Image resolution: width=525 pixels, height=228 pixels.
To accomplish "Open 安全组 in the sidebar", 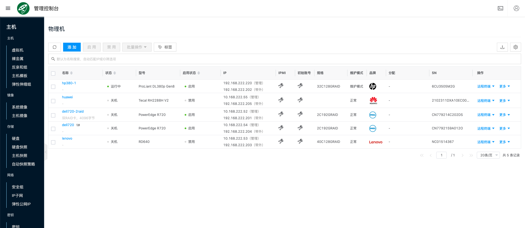I will pyautogui.click(x=18, y=187).
